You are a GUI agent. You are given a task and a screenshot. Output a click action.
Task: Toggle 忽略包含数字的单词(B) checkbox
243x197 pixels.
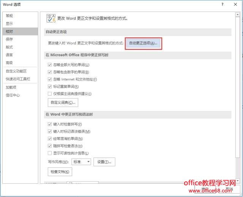(x=50, y=72)
